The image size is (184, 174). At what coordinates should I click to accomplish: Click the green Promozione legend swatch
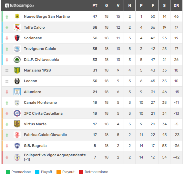[x=8, y=172]
